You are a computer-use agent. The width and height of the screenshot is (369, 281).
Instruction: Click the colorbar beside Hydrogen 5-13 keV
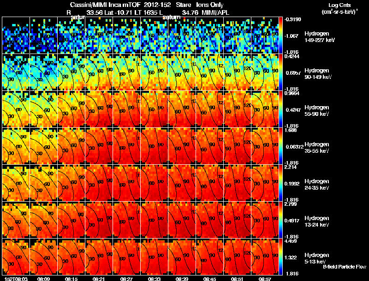coord(280,257)
